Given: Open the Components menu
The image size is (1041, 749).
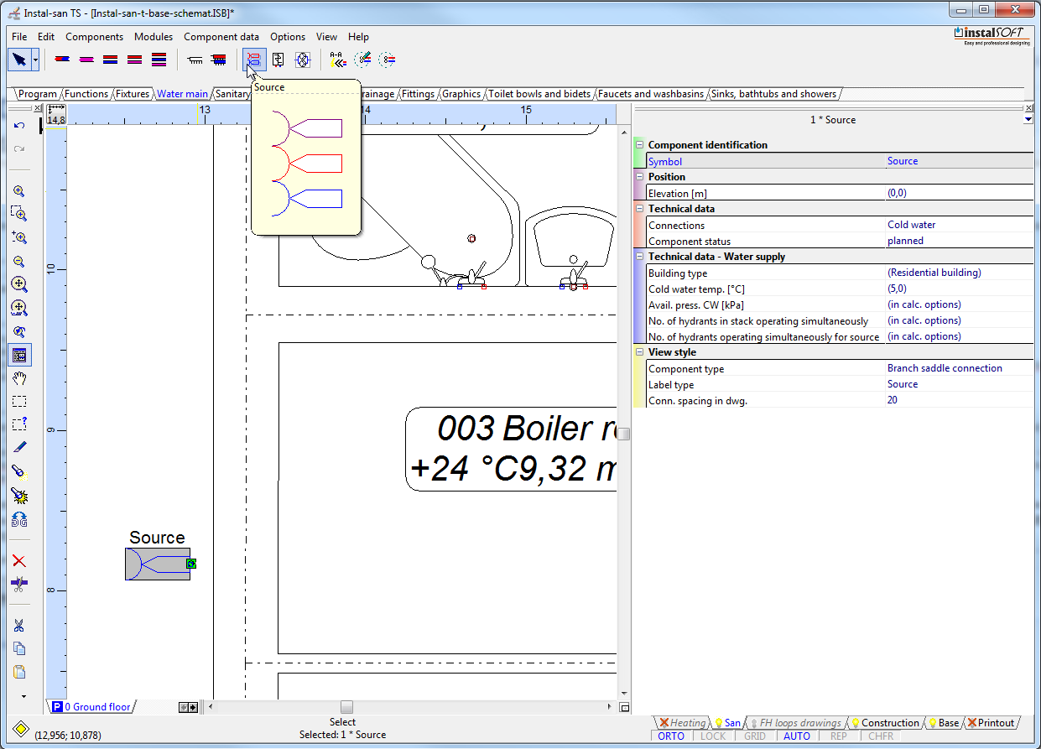Looking at the screenshot, I should (94, 37).
